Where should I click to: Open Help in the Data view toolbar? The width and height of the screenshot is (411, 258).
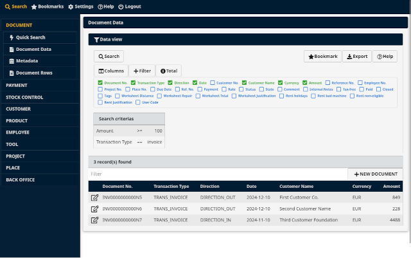click(x=385, y=57)
